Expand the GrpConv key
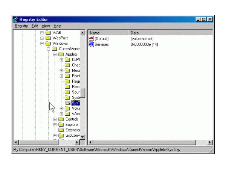226x169 pixels. click(x=55, y=135)
